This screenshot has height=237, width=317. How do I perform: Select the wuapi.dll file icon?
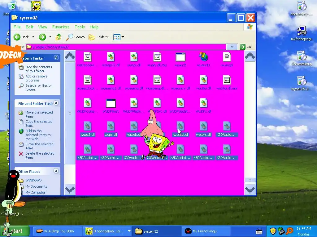click(x=134, y=57)
